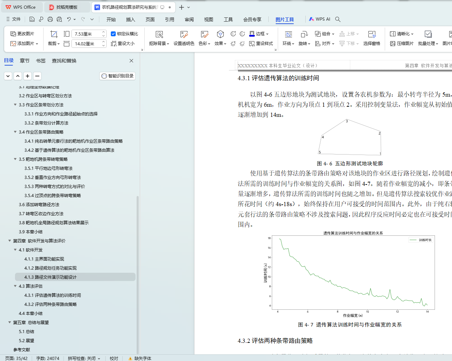Screen dimensions: 452x361
Task: Click the Selection Pane (选择窗格) icon
Action: click(371, 34)
